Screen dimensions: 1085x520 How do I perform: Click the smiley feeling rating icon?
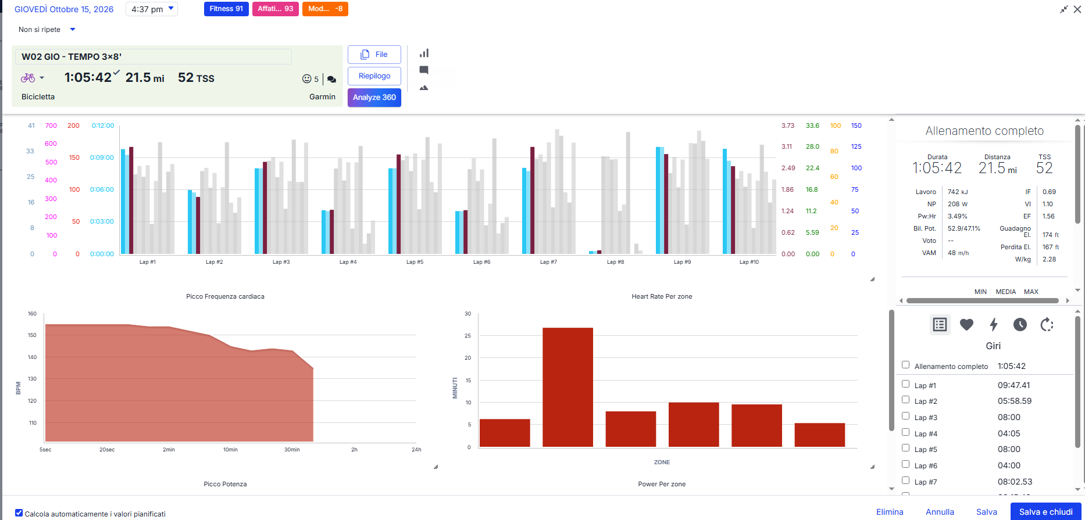(307, 79)
